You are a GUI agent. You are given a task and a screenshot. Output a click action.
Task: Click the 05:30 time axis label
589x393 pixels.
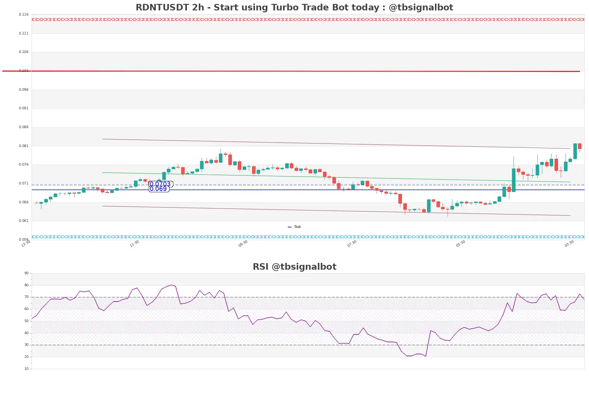point(461,244)
